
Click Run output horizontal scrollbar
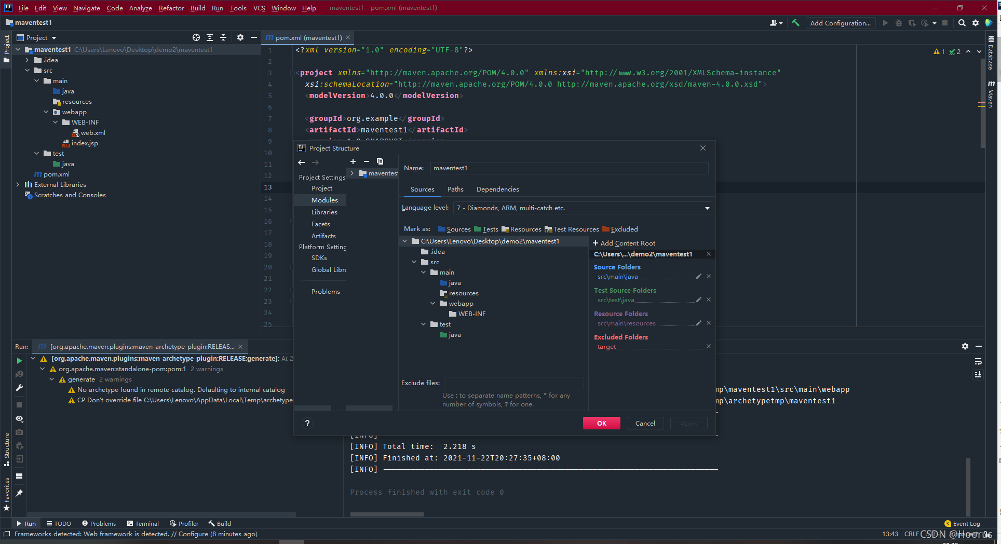click(x=387, y=514)
